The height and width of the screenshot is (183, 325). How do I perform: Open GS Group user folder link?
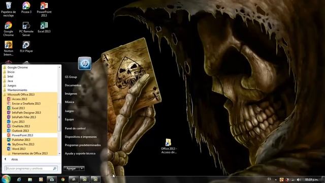pos(71,77)
